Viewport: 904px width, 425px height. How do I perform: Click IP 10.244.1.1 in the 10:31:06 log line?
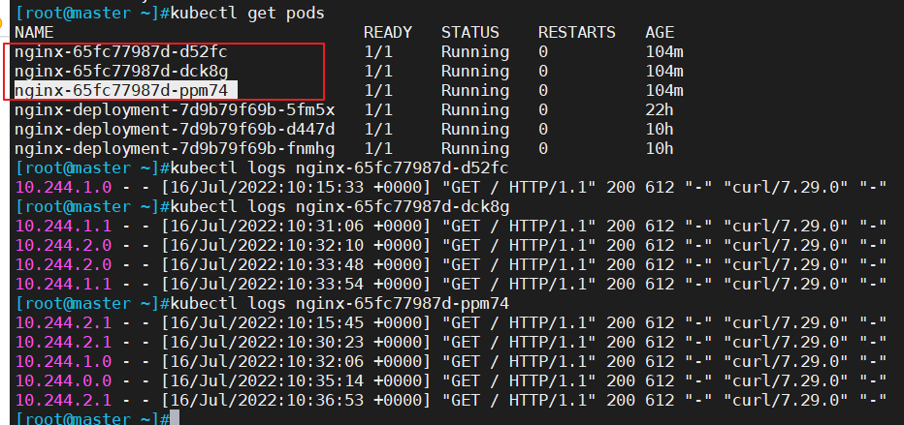(x=63, y=226)
